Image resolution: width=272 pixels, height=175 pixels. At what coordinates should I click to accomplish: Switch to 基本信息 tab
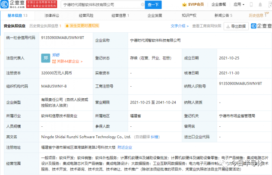(x=18, y=16)
